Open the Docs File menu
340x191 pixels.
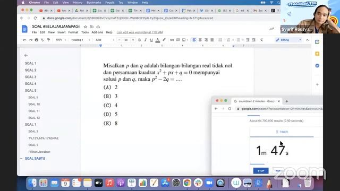[x=35, y=32]
